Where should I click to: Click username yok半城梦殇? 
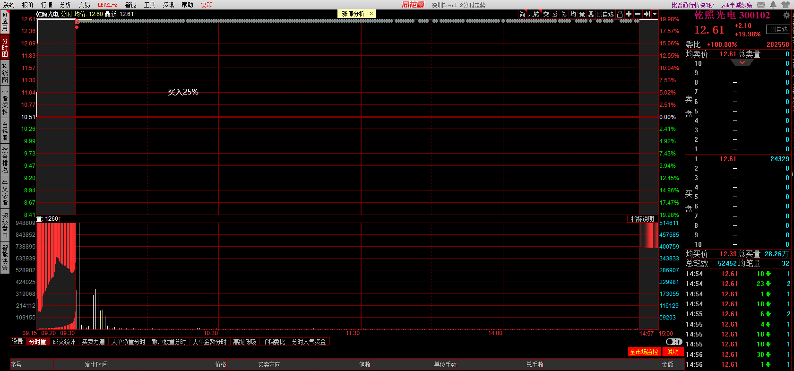(x=736, y=5)
